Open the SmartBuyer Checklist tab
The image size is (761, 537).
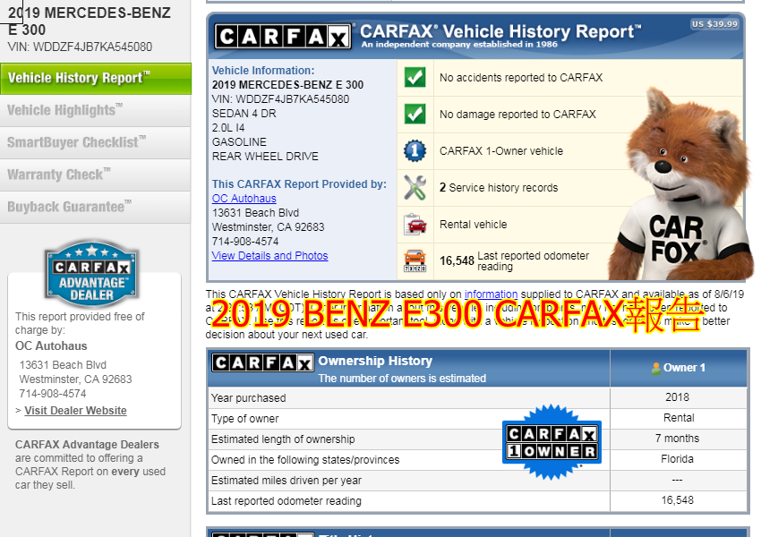pos(95,142)
